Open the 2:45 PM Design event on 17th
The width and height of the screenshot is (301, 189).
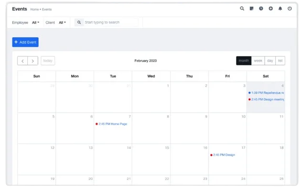[223, 155]
